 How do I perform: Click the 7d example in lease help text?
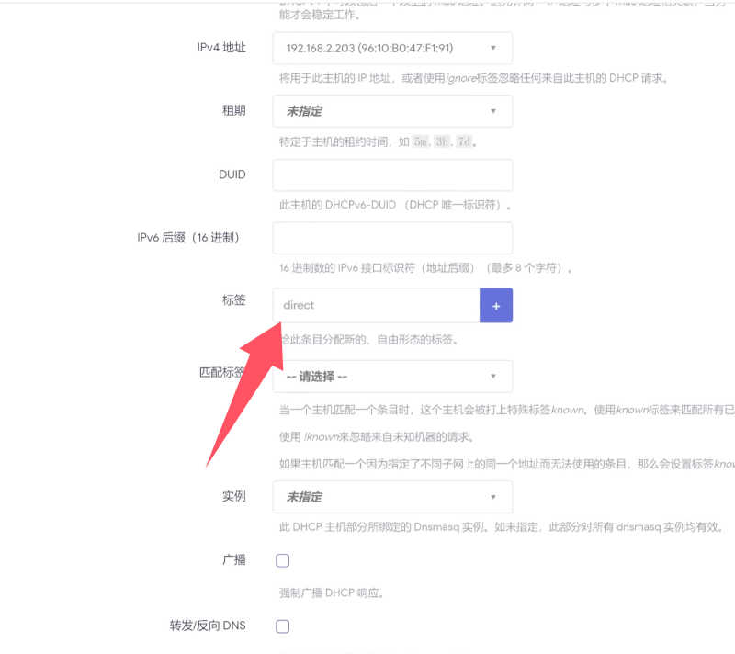click(465, 142)
